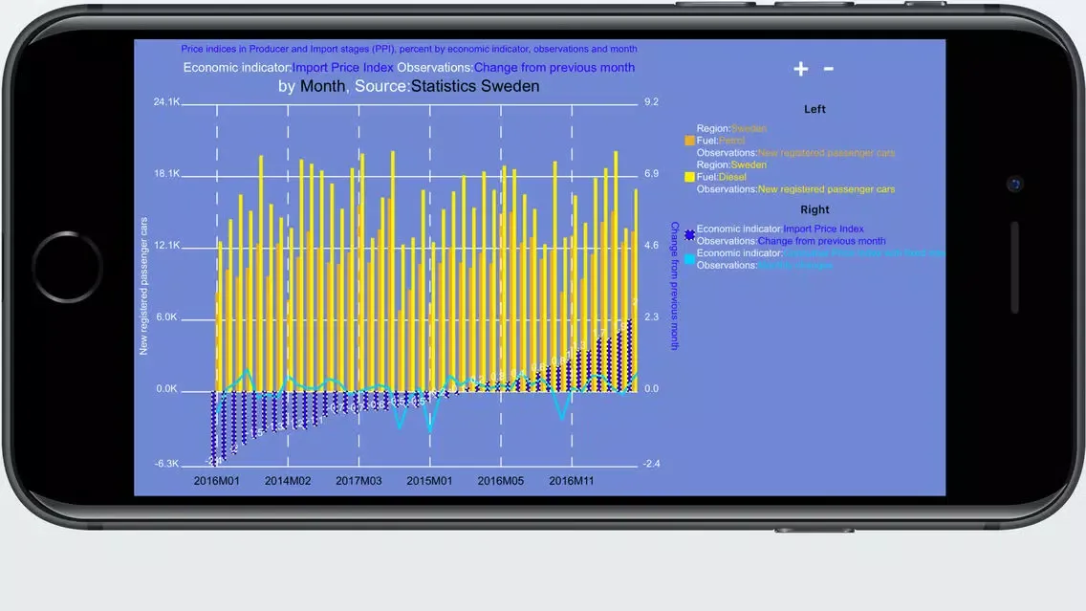Click legend 'Observations:Change from previous month'
The height and width of the screenshot is (611, 1086).
click(791, 241)
